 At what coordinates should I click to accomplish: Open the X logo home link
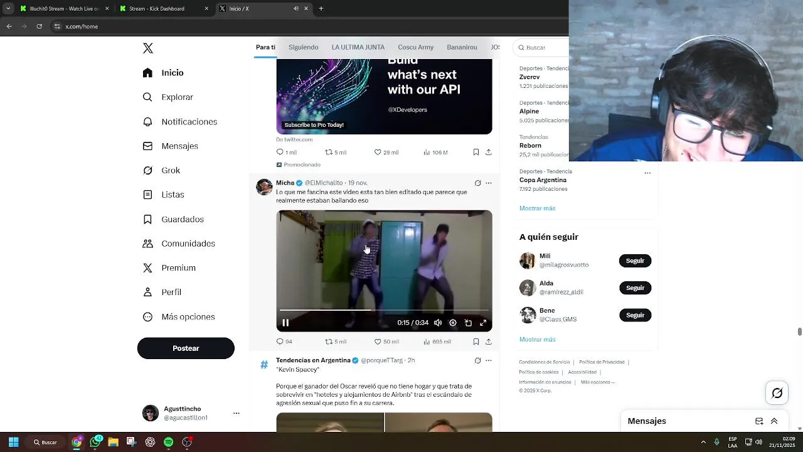click(x=148, y=48)
